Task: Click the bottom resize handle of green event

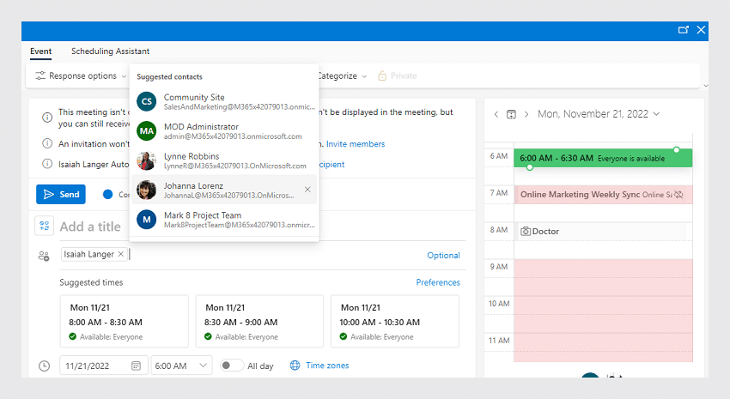Action: pos(529,167)
